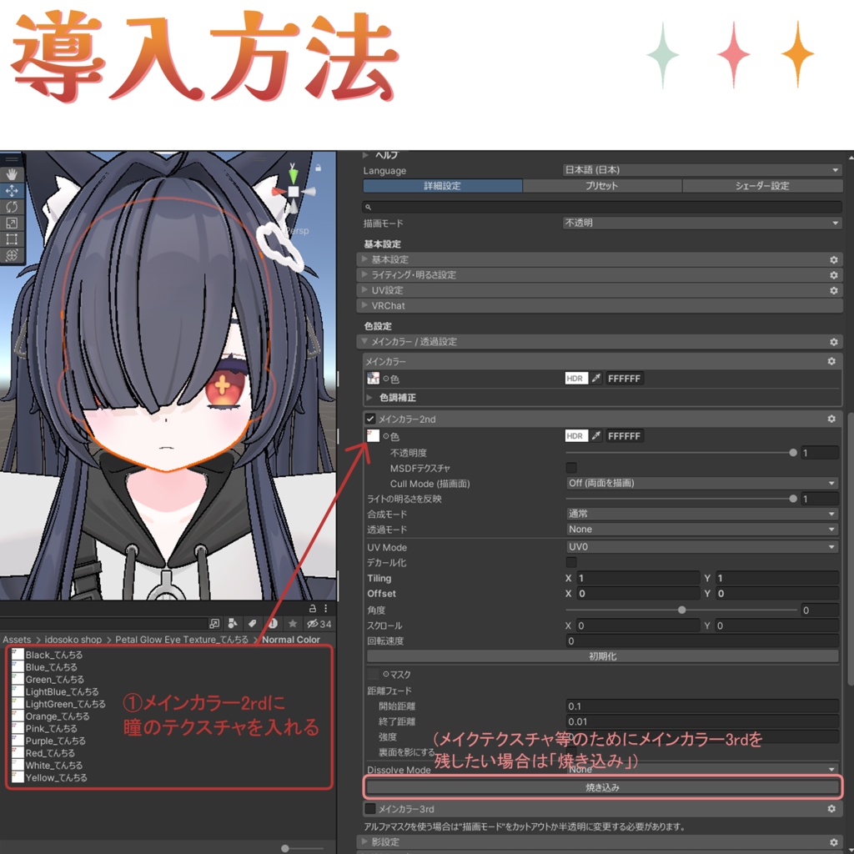Open the UV Mode dropdown
Image resolution: width=854 pixels, height=854 pixels.
point(702,547)
